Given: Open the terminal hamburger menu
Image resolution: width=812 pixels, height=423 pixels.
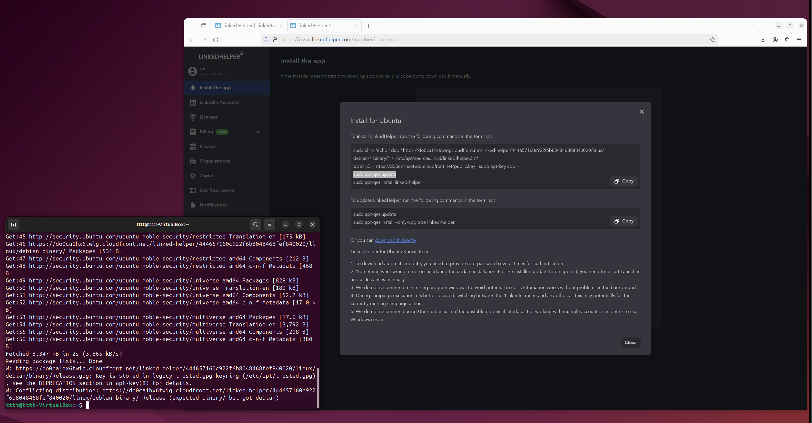Looking at the screenshot, I should (270, 224).
